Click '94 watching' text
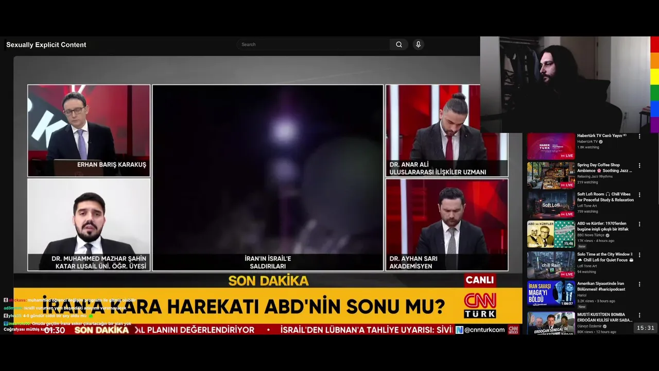 pos(586,272)
